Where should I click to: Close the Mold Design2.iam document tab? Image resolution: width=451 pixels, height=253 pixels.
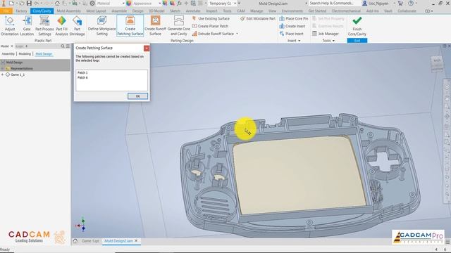[136, 241]
